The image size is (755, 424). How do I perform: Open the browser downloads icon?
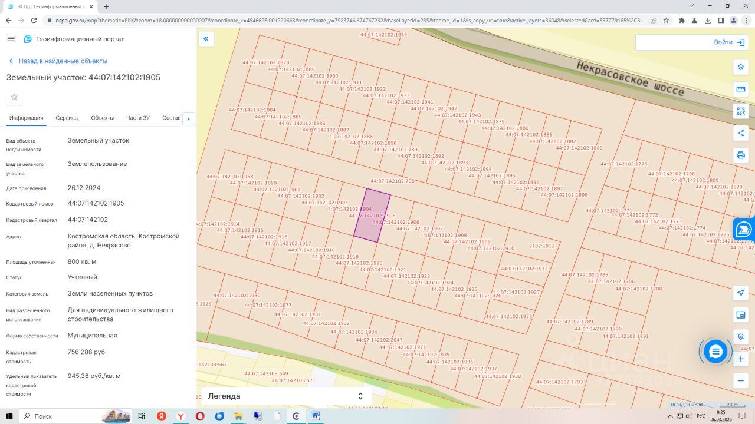tap(708, 20)
